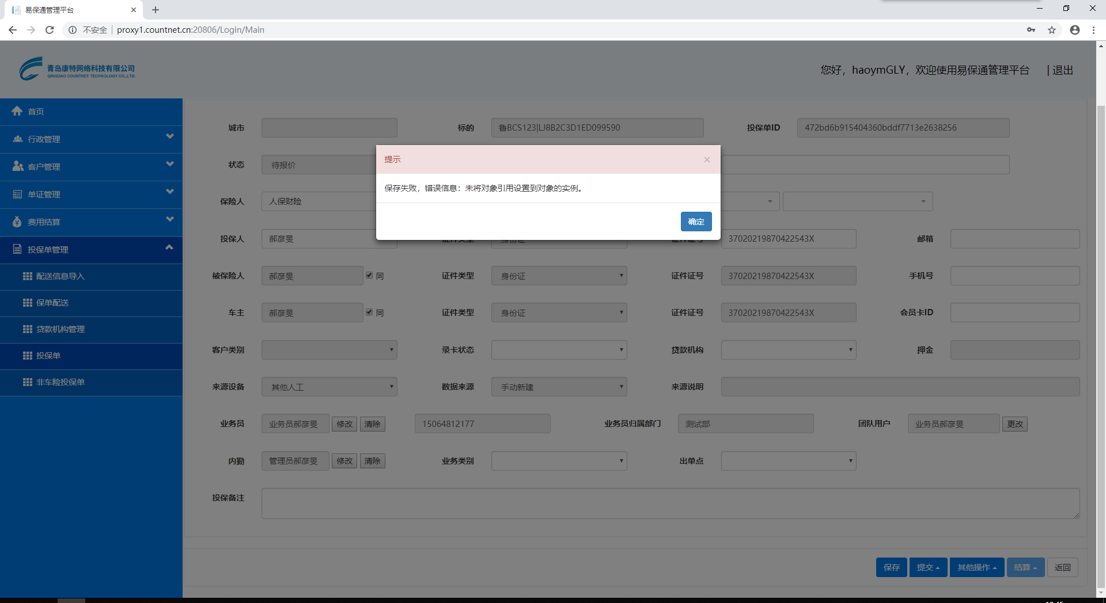Screen dimensions: 1106x603
Task: Click the 退出 logout link
Action: (1063, 70)
